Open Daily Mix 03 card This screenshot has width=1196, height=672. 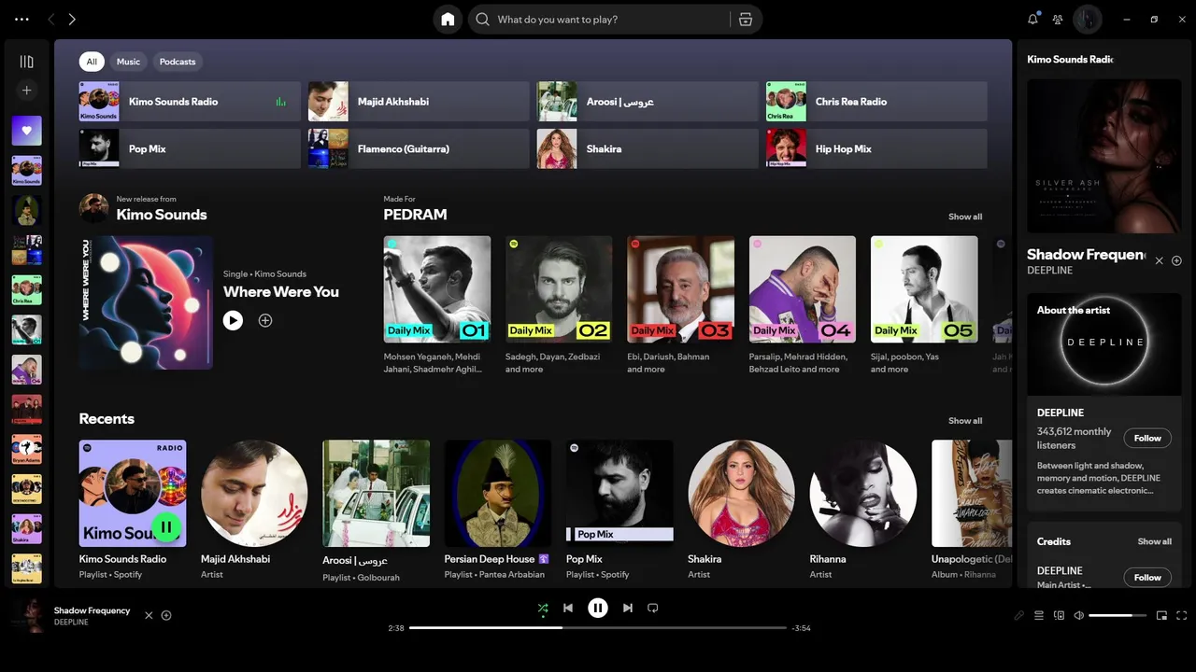tap(680, 305)
